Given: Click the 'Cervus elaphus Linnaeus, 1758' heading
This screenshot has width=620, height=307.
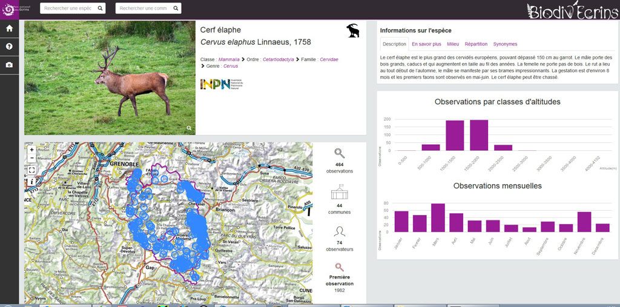Looking at the screenshot, I should point(256,42).
